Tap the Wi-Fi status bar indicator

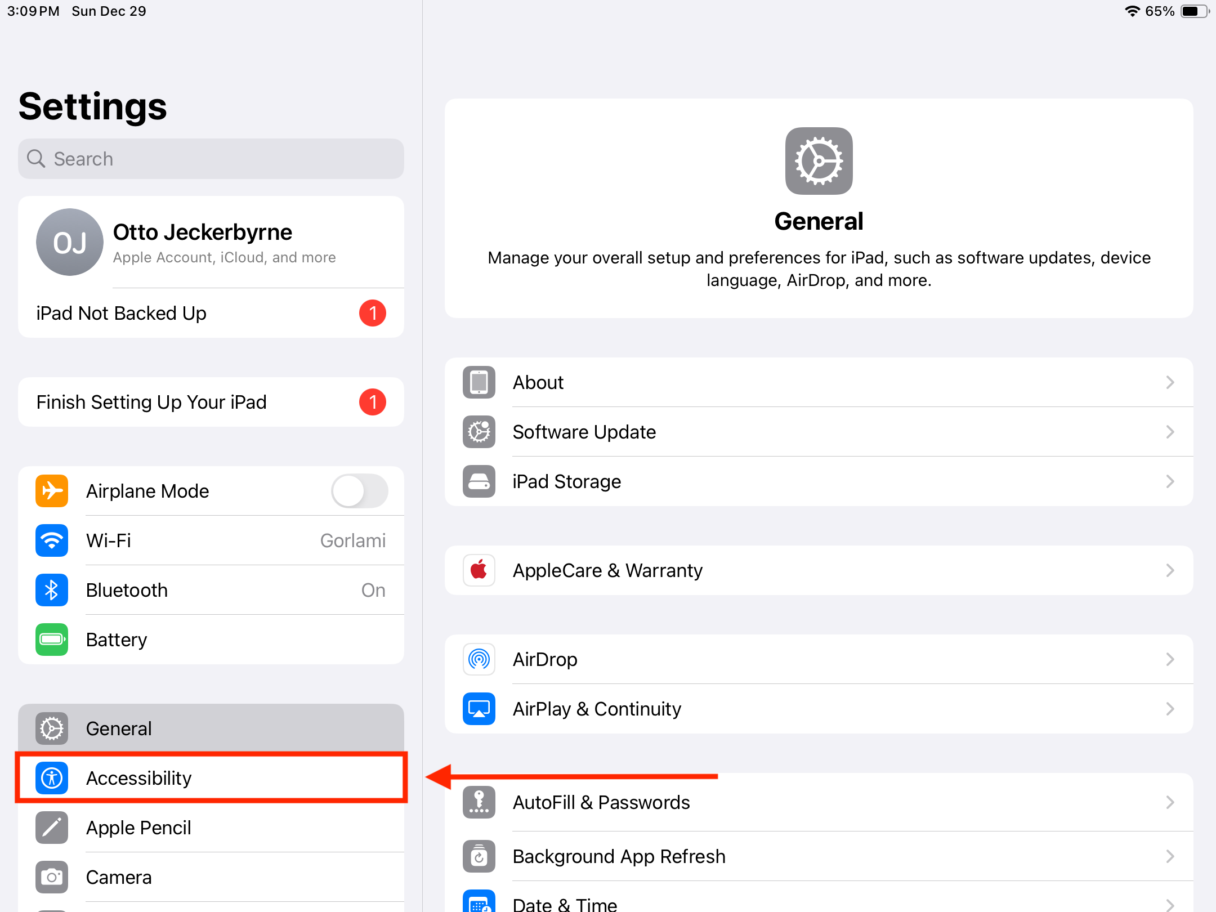tap(1132, 11)
